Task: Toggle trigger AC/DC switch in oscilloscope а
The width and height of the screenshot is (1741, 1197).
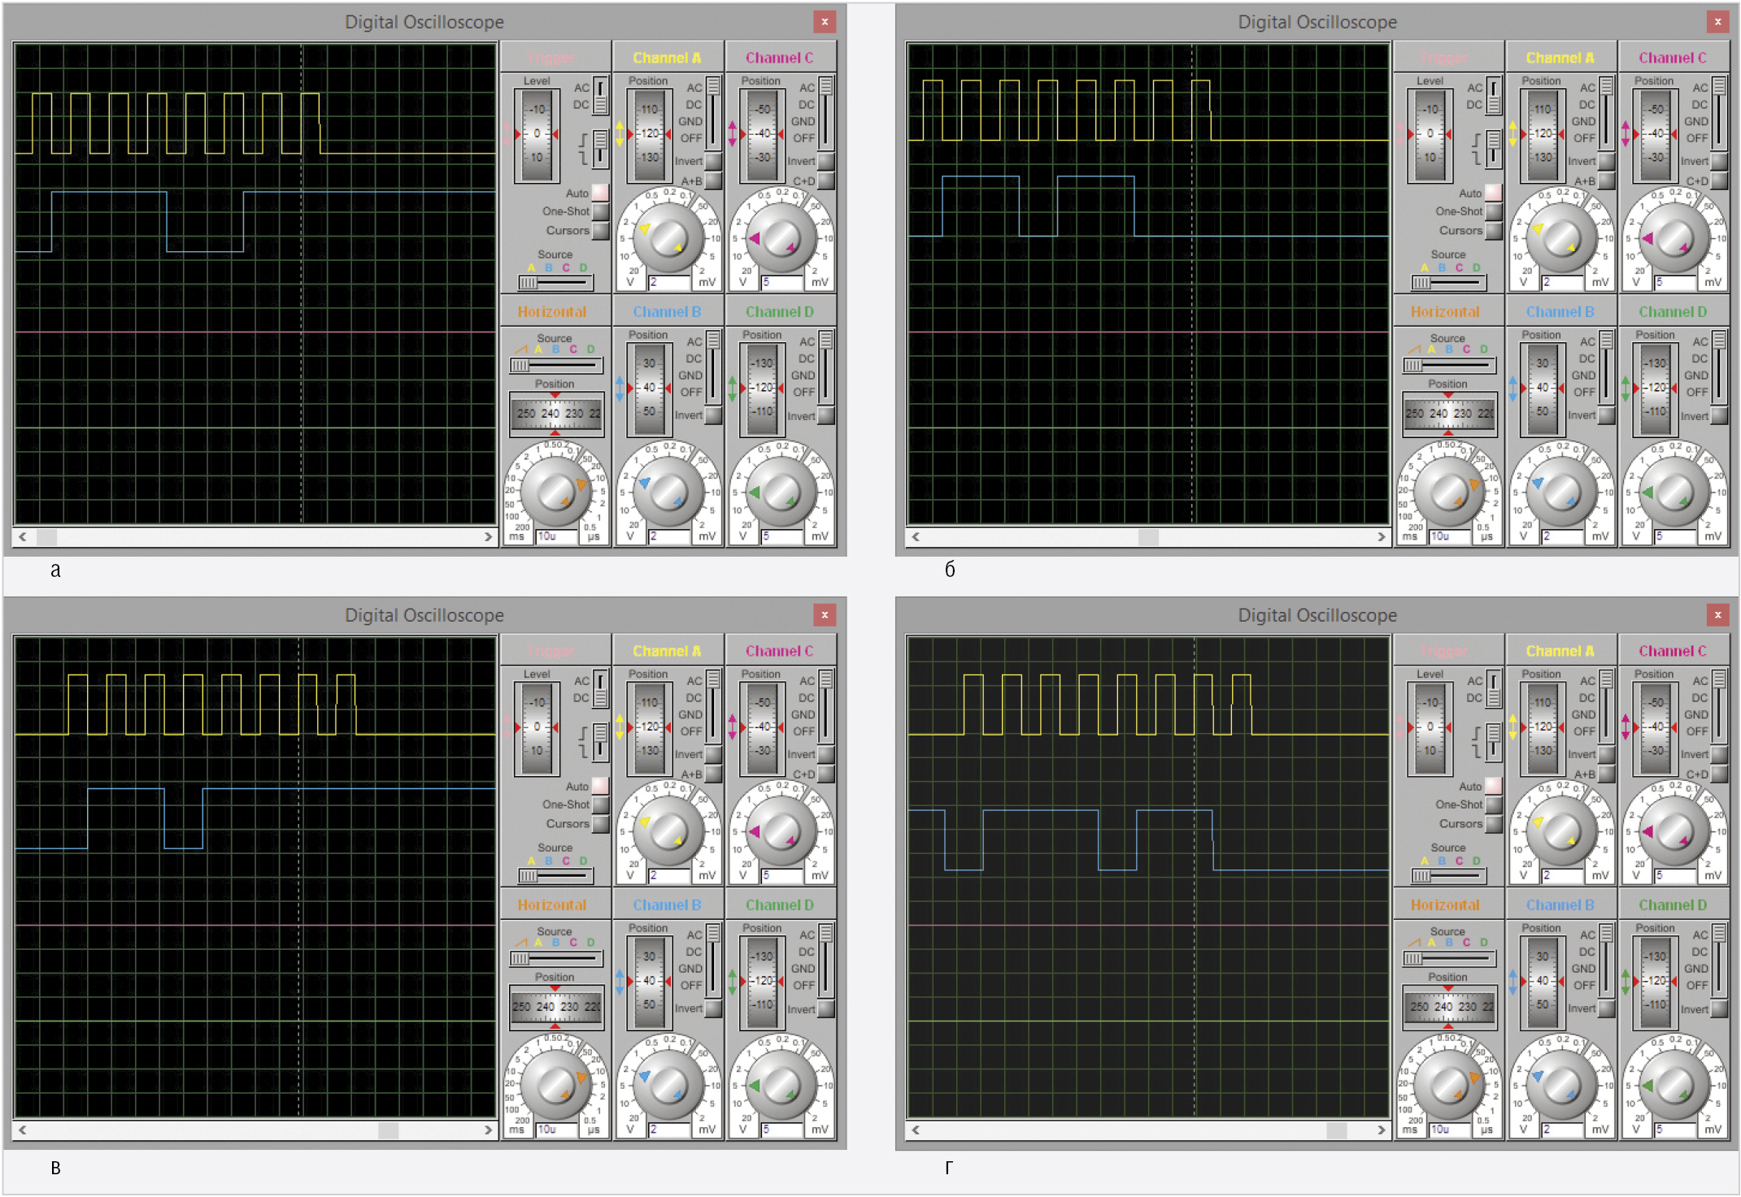Action: [x=600, y=96]
